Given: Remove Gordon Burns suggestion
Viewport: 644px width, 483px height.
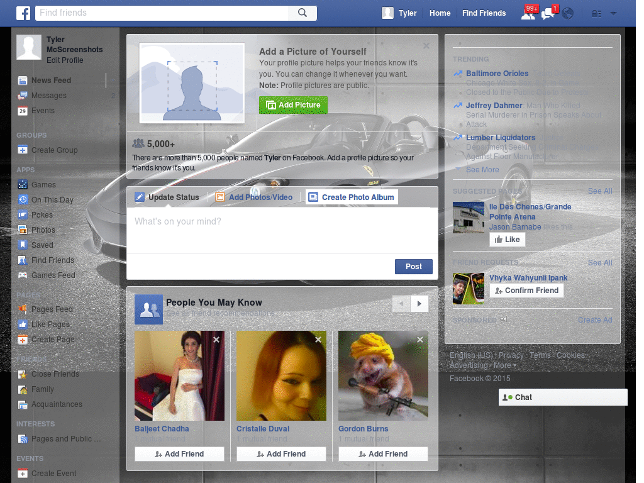Looking at the screenshot, I should point(420,340).
